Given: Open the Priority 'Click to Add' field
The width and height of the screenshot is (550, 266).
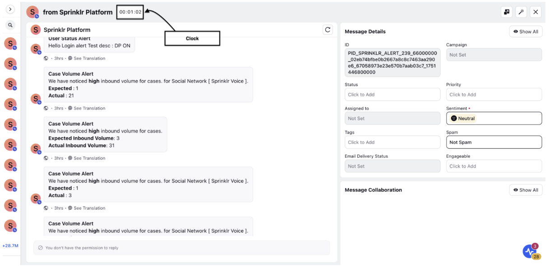Looking at the screenshot, I should 494,94.
